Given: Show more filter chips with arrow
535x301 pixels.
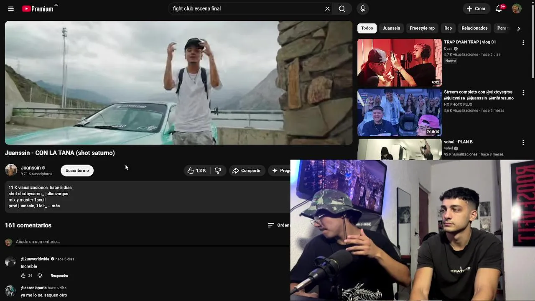Looking at the screenshot, I should click(x=519, y=28).
